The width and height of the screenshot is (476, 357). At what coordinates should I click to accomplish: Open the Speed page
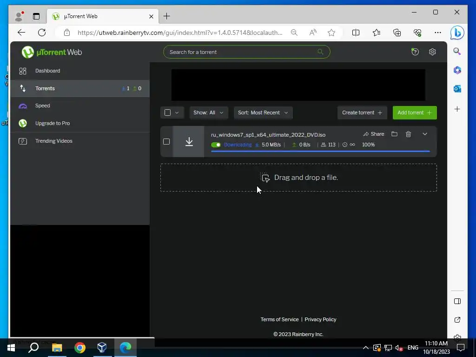80,106
